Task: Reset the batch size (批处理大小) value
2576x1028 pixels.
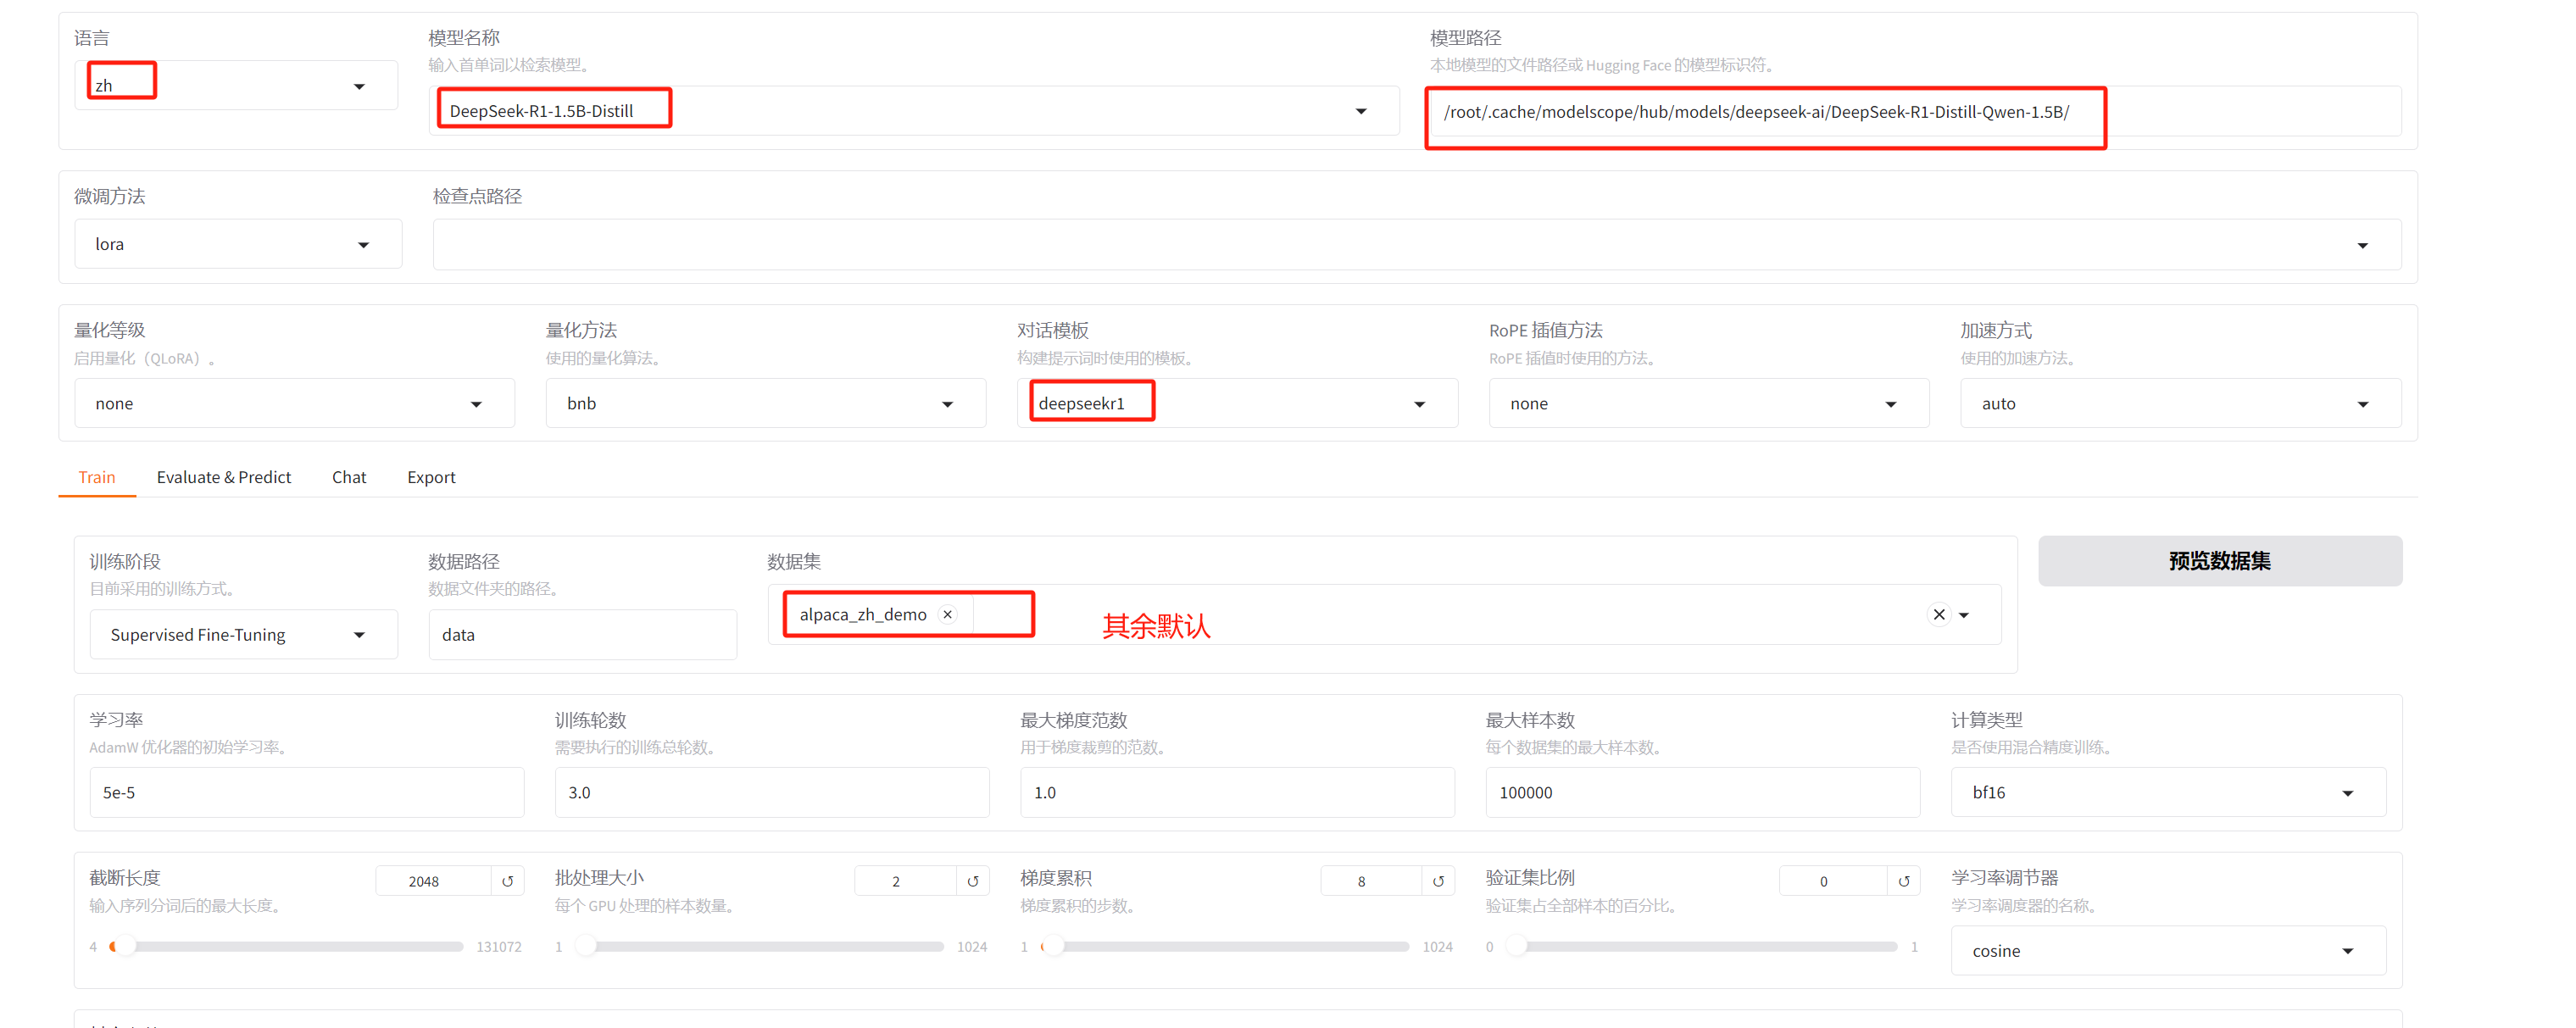Action: click(x=972, y=881)
